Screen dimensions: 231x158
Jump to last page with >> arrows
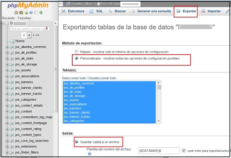37,35
